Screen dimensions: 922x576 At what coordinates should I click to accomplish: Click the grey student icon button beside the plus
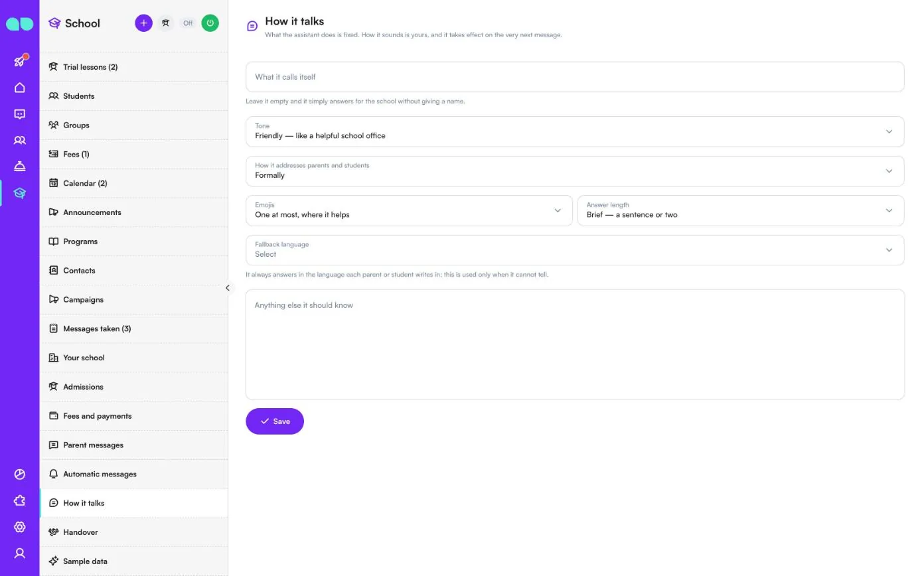(x=165, y=23)
